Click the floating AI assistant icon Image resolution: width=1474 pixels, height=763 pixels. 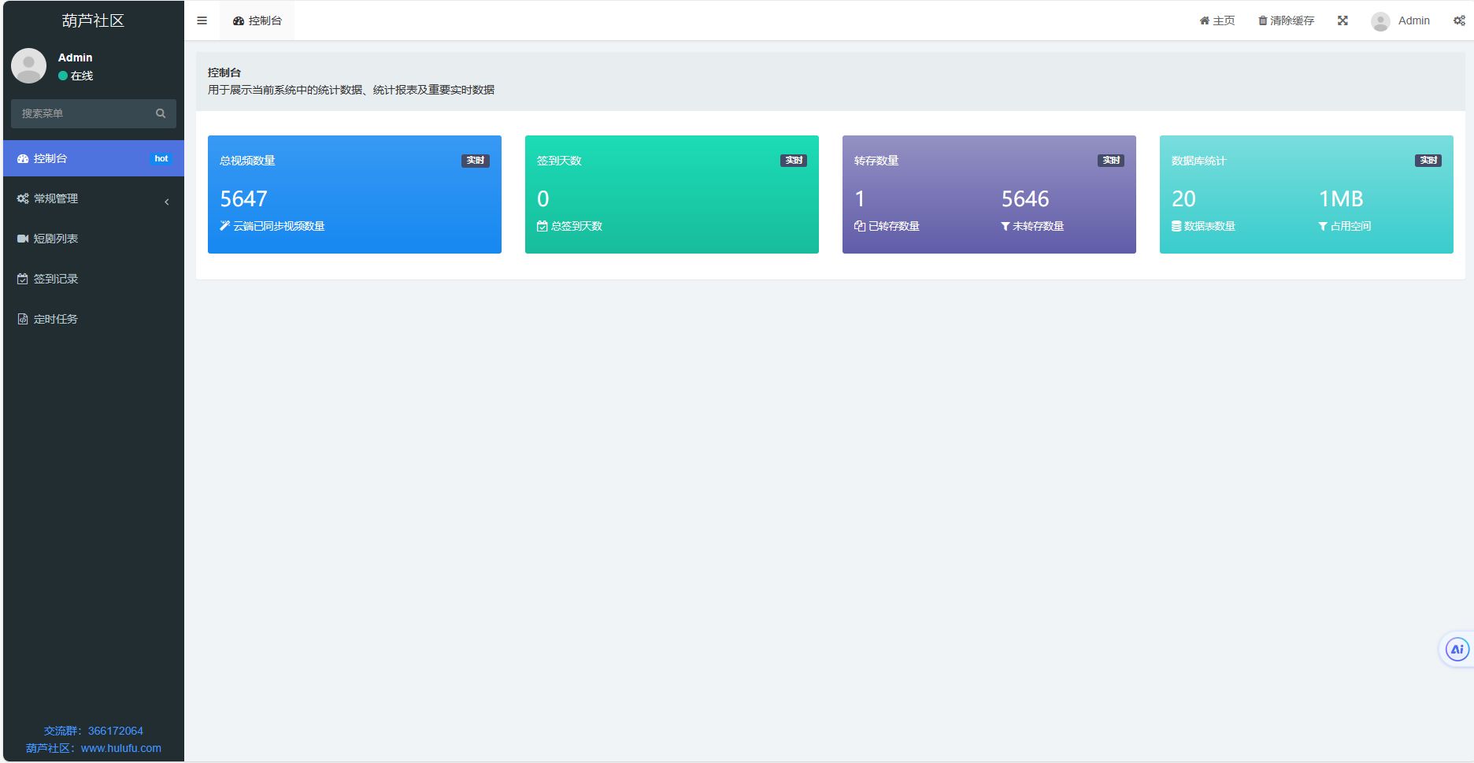pyautogui.click(x=1457, y=650)
